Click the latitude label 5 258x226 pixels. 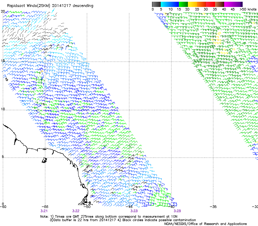(3, 157)
